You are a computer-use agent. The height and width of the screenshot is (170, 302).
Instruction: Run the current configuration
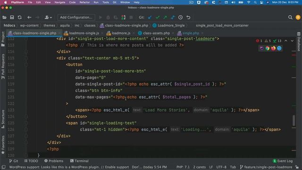[x=101, y=17]
